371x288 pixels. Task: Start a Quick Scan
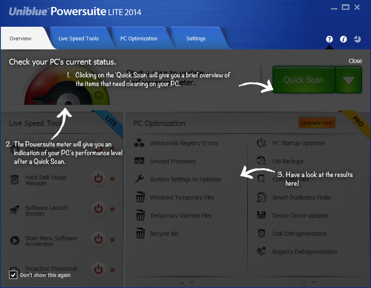(x=304, y=80)
